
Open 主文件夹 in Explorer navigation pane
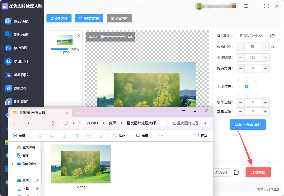[28, 147]
